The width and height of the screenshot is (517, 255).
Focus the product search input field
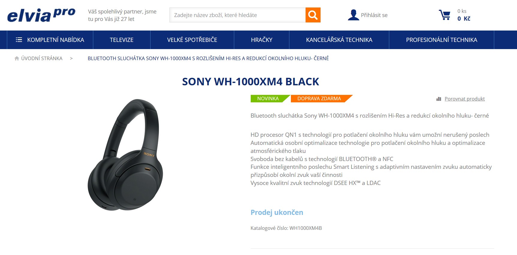click(238, 15)
